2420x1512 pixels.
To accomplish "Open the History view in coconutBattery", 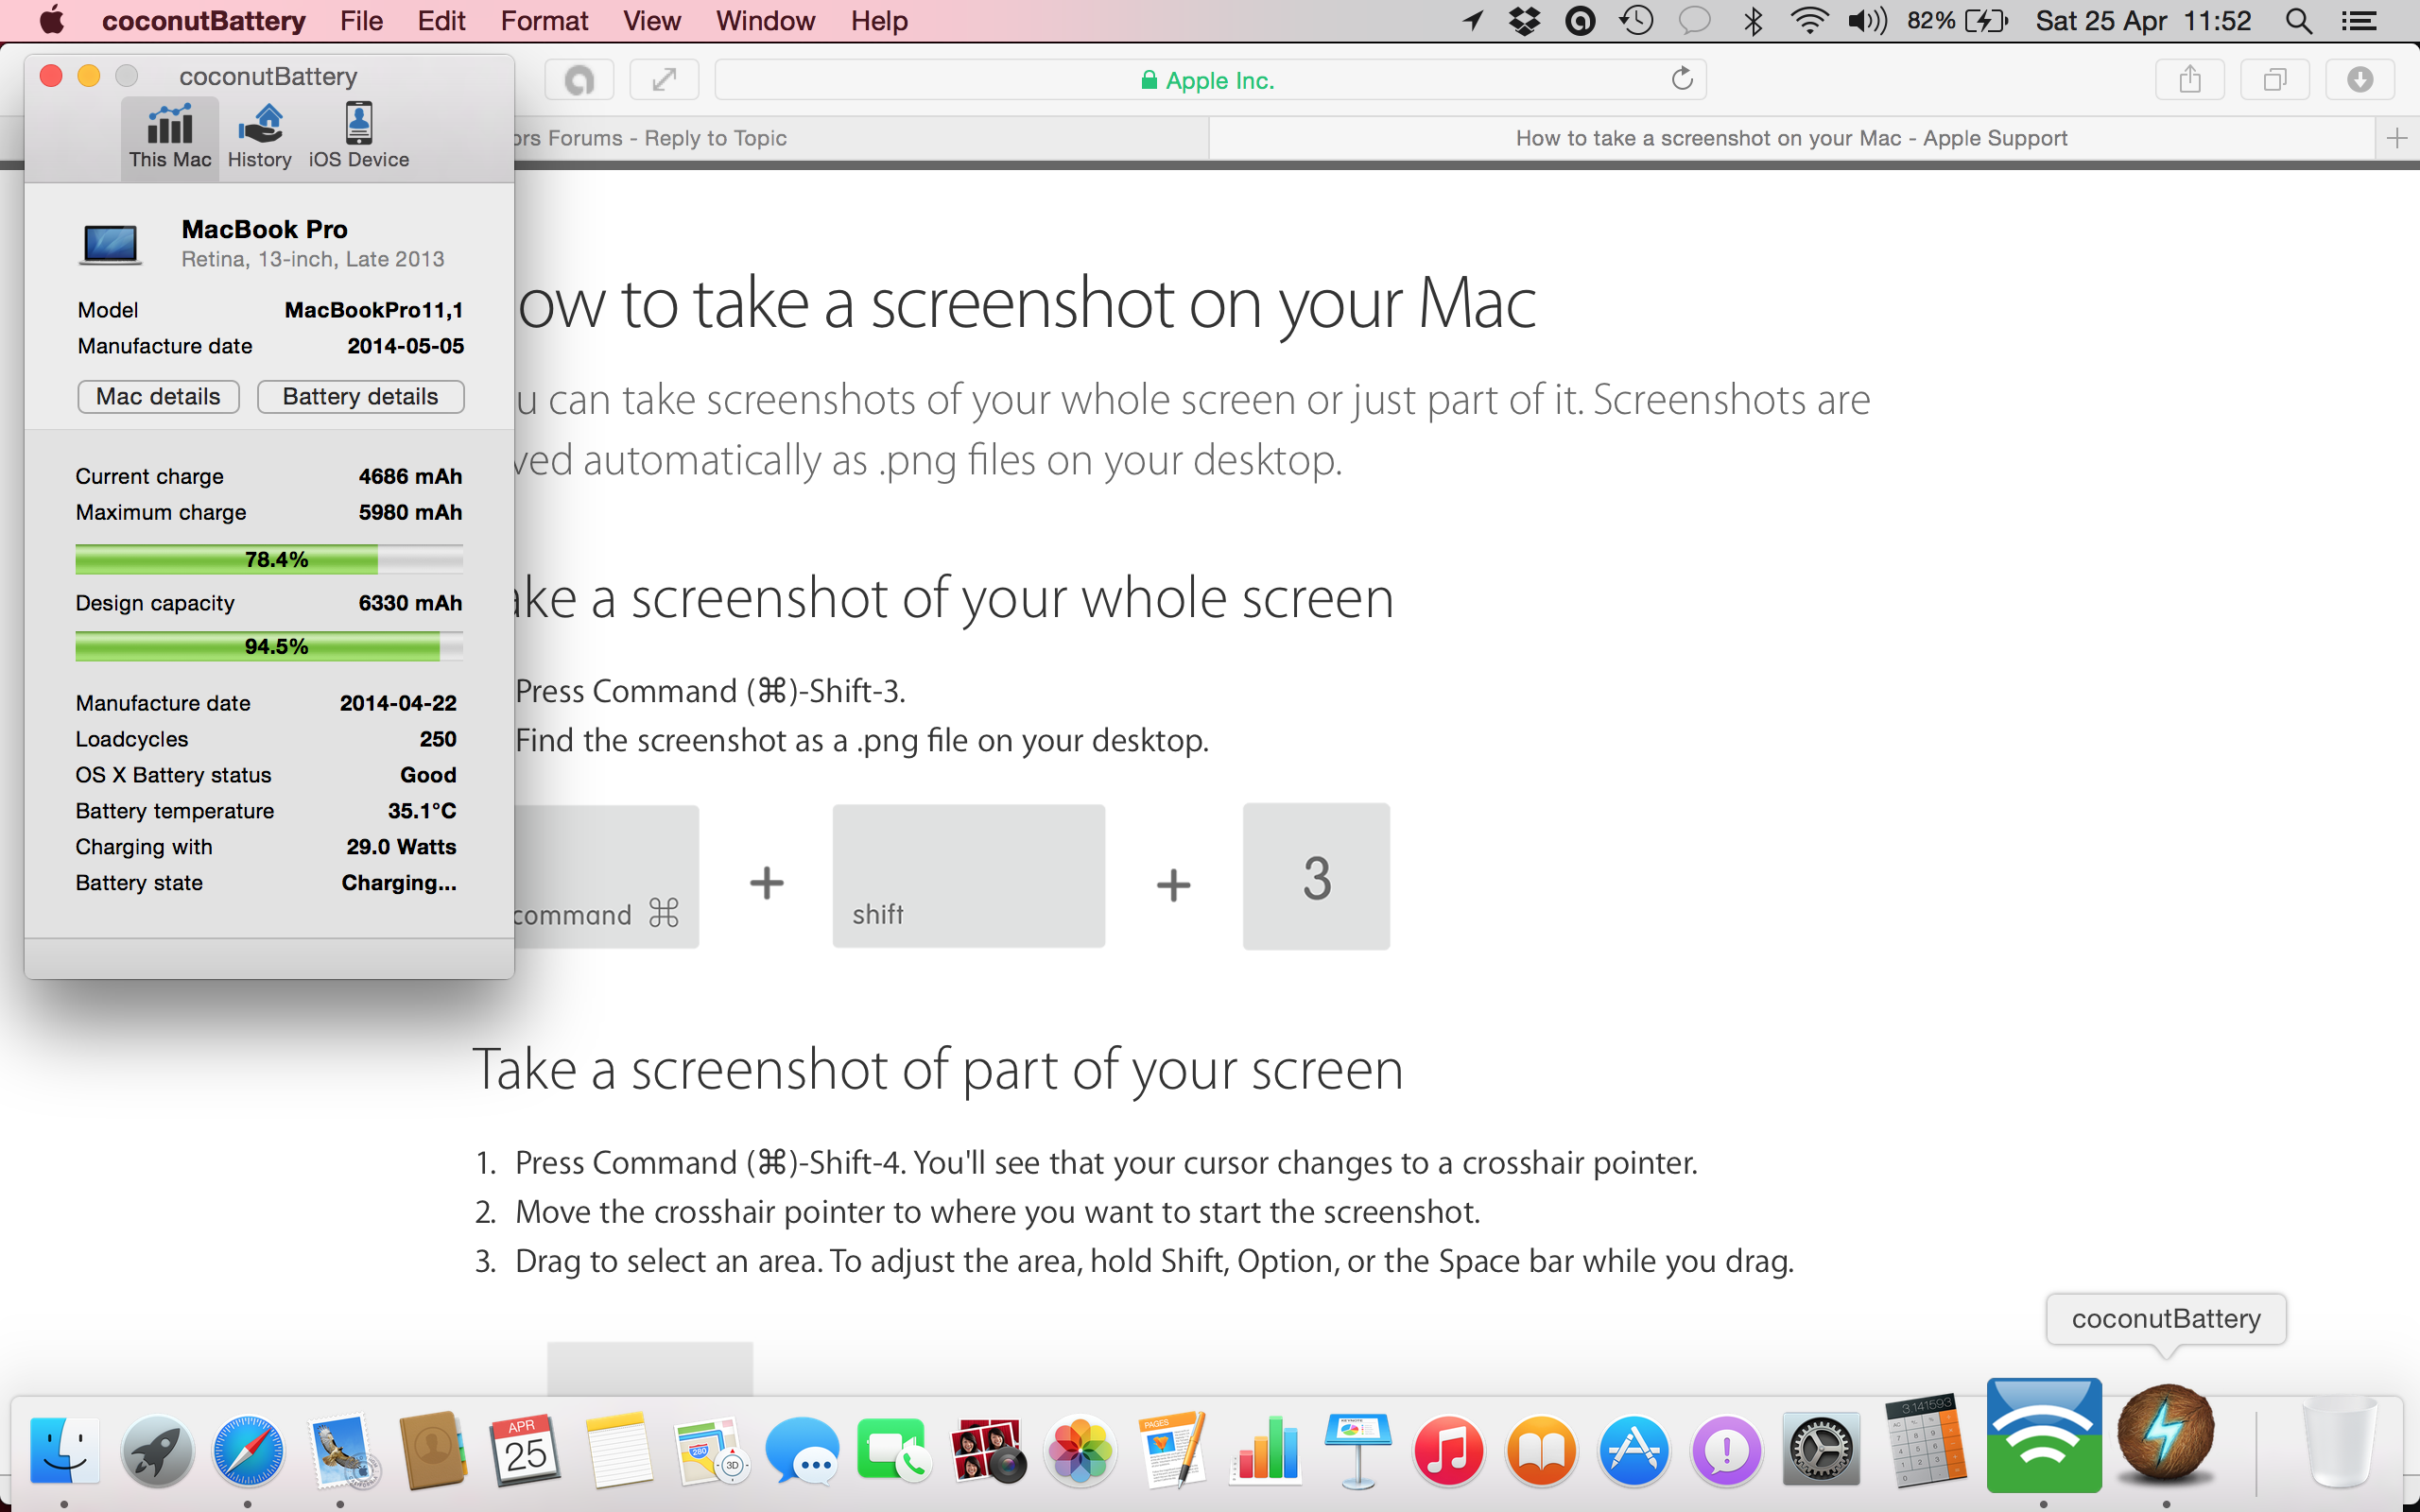I will tap(259, 137).
